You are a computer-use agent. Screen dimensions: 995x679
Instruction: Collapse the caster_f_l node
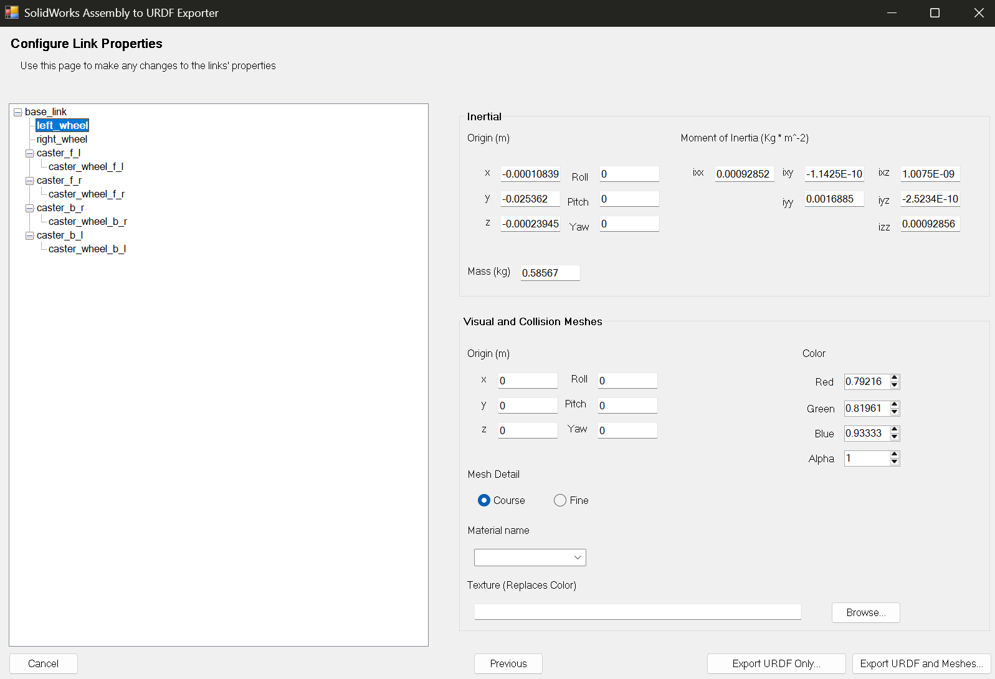[29, 153]
